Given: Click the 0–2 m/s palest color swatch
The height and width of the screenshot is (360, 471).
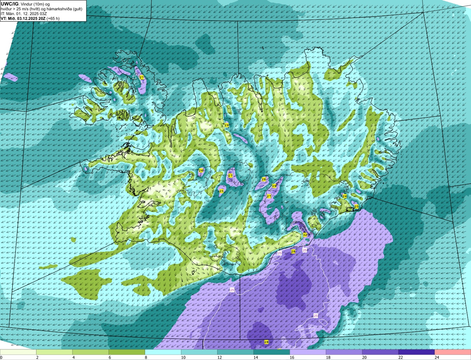Looking at the screenshot, I should tap(18, 352).
